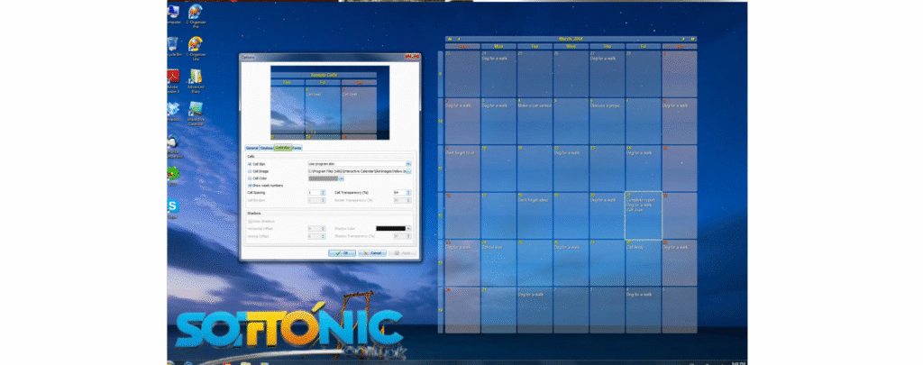Open the ICQ desktop icon

coord(173,176)
